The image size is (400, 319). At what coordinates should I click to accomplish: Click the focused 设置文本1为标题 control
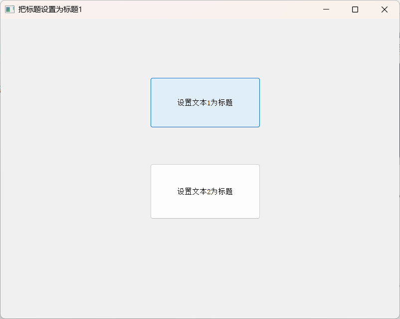pyautogui.click(x=205, y=102)
